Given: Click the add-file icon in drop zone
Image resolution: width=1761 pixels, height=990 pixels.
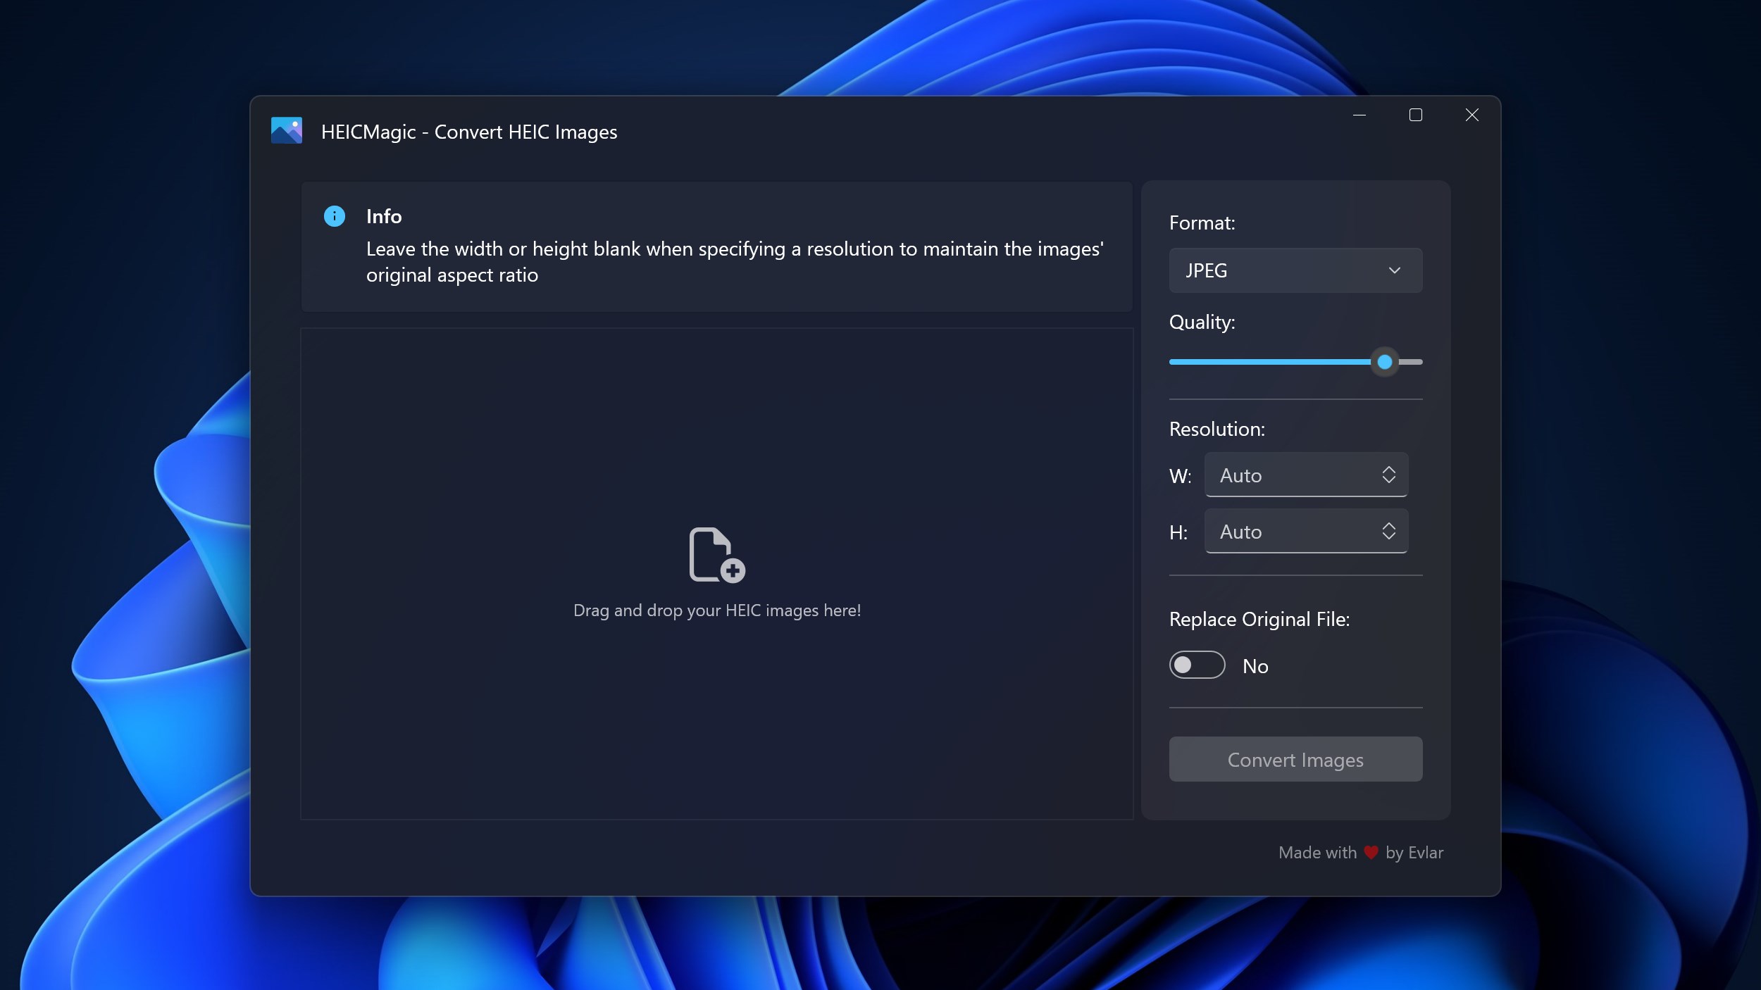Looking at the screenshot, I should (716, 555).
